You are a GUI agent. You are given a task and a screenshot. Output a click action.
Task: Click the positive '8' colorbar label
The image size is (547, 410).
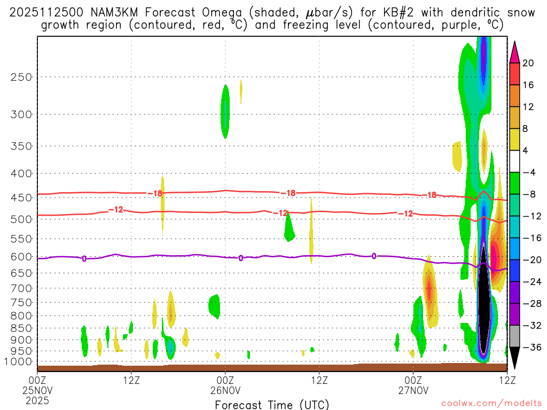[x=525, y=129]
